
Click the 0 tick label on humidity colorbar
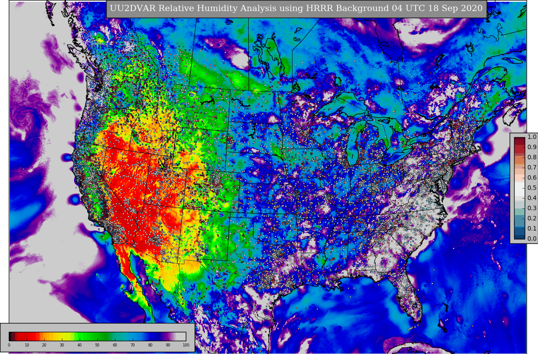pyautogui.click(x=9, y=345)
